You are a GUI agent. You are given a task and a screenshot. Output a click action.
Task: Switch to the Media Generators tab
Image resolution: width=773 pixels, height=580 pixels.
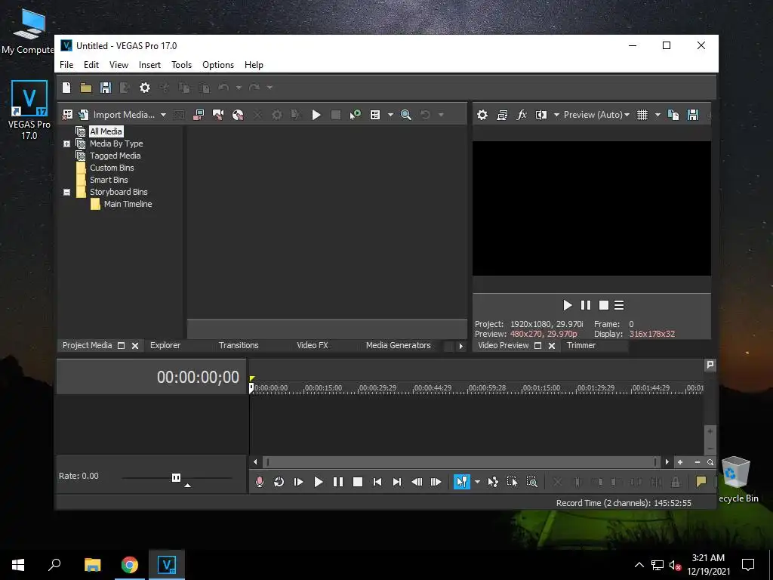tap(399, 345)
